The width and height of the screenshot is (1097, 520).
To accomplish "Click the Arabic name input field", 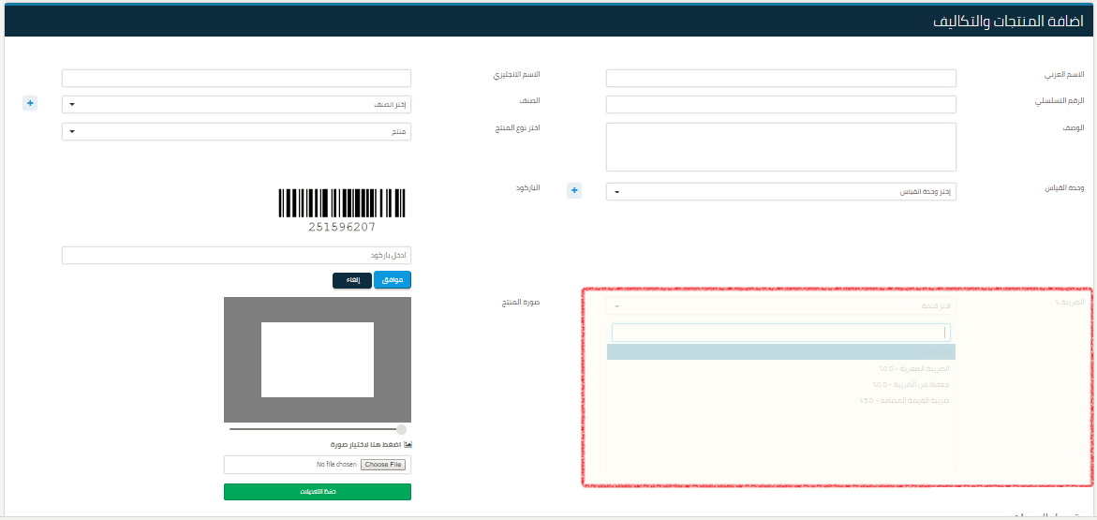I will click(780, 78).
